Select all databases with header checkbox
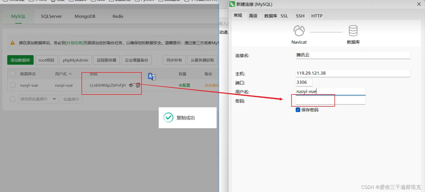This screenshot has height=192, width=425. tap(13, 74)
